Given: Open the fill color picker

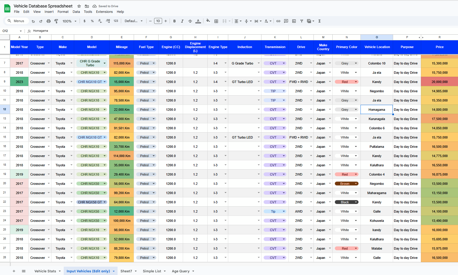Looking at the screenshot, I should [208, 21].
